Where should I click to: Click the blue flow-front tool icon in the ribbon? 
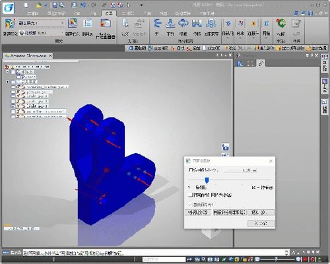[156, 23]
